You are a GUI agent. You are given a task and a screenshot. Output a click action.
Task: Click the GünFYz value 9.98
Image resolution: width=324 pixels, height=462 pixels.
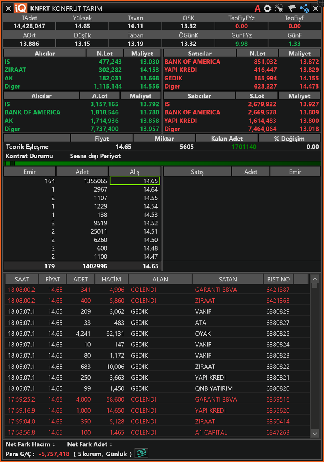click(242, 44)
